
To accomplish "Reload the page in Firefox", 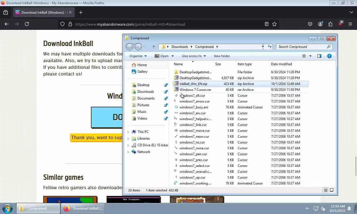I will click(27, 24).
